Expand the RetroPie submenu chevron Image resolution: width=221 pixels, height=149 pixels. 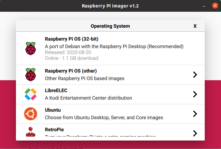click(x=195, y=133)
